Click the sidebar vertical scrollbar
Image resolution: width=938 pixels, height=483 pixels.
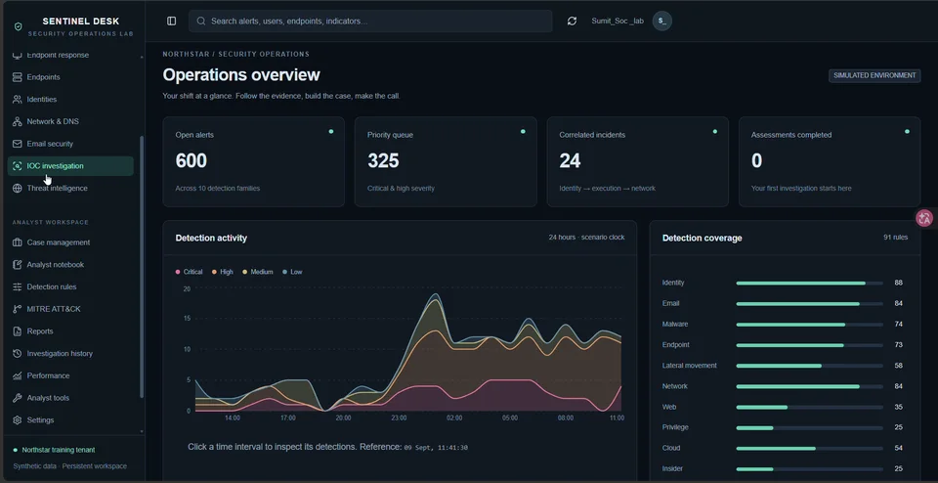142,266
